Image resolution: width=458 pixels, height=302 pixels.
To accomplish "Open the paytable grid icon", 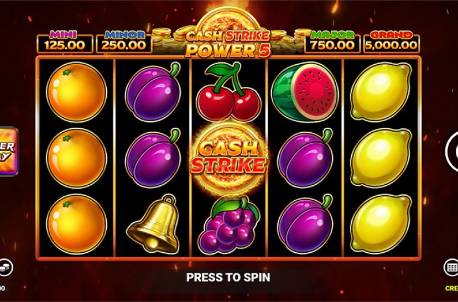I will coord(451,267).
